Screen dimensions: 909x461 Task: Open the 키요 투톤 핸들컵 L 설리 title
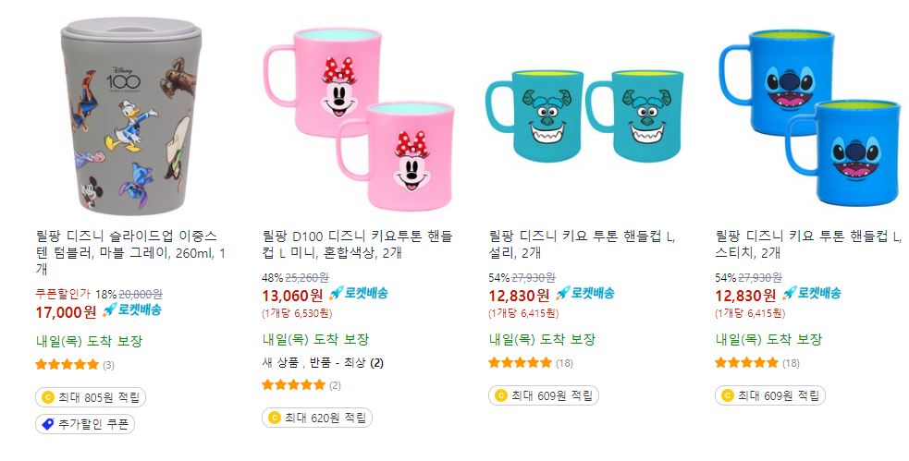pos(582,245)
